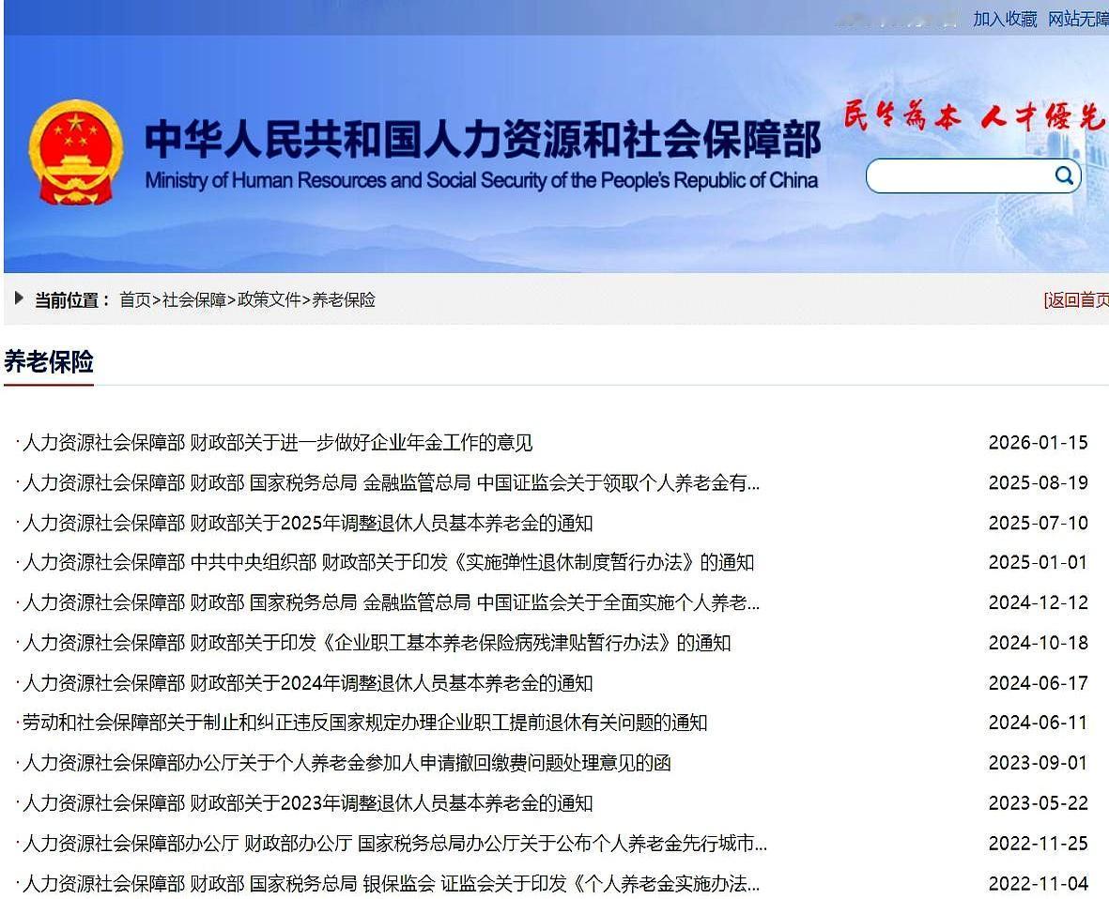Open 2024年调整退休人员基本养老金 notice
The image size is (1109, 899).
[x=308, y=683]
